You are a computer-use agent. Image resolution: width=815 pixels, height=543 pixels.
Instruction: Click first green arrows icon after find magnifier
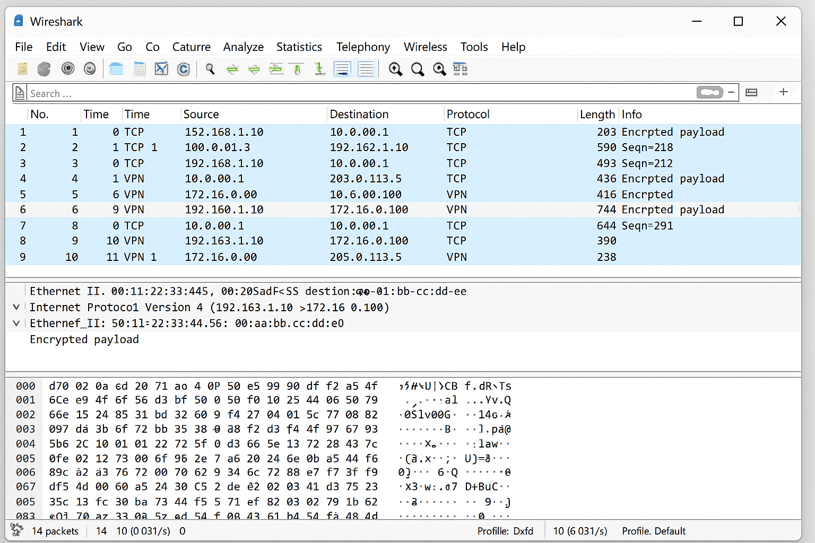point(232,69)
